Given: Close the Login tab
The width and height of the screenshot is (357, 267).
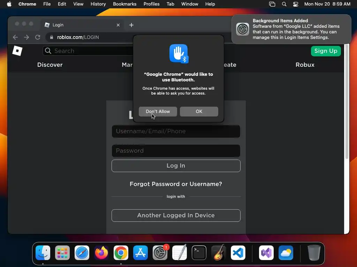Looking at the screenshot, I should [118, 25].
